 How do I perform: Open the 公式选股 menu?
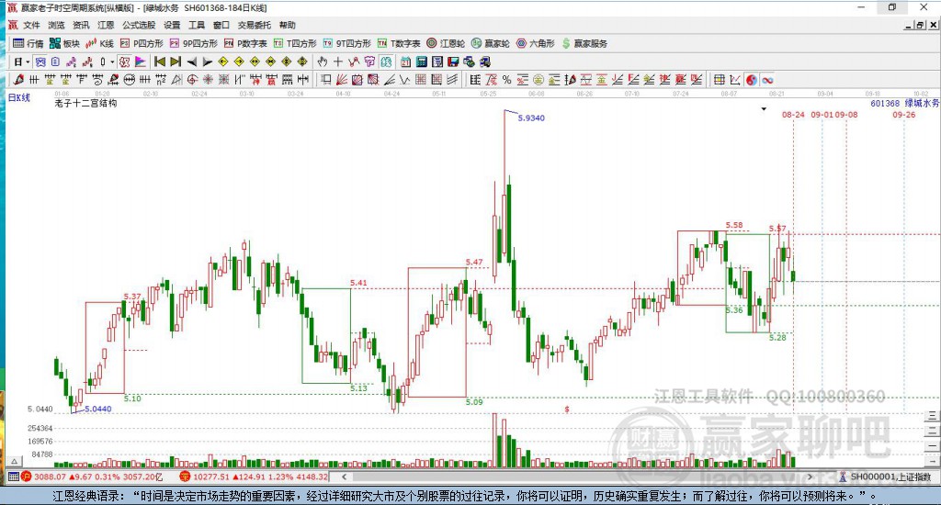pyautogui.click(x=139, y=25)
